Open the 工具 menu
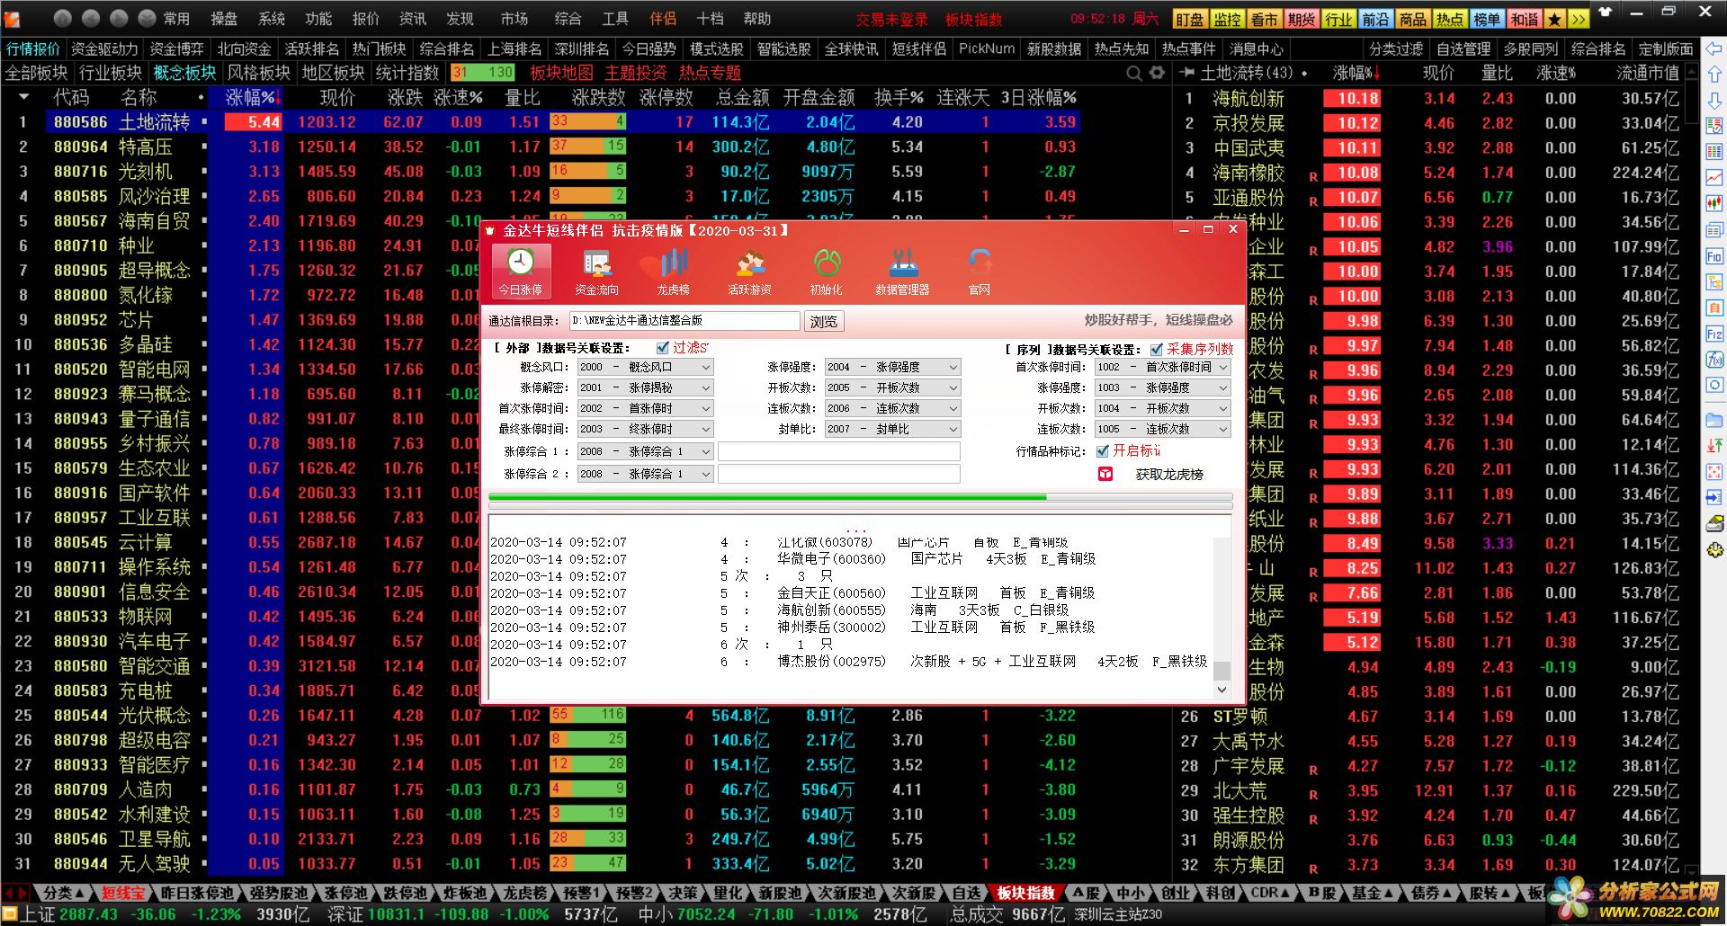Image resolution: width=1727 pixels, height=926 pixels. 615,19
